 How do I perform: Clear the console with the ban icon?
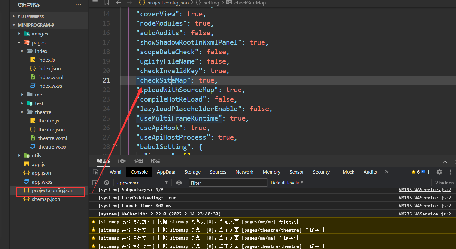[x=106, y=183]
